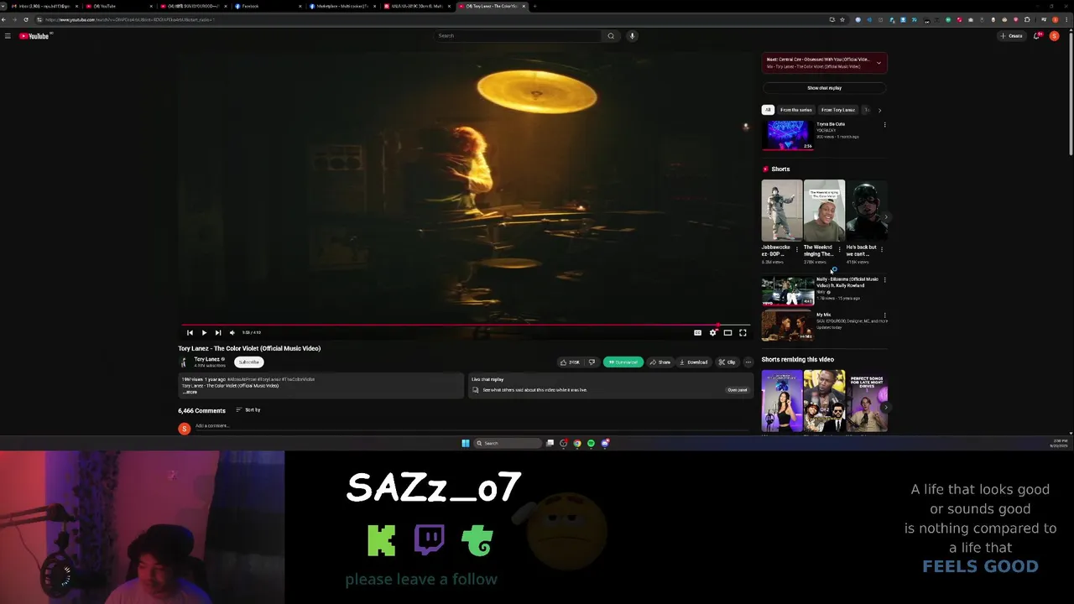Seek on the red video progress bar
Screen dimensions: 1074x604
466,325
